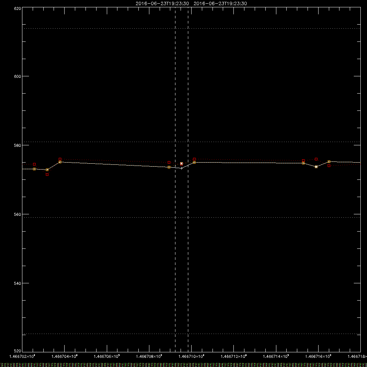367x367 pixels.
Task: Click the 1.466708×10⁹ x-axis label
Action: [149, 356]
